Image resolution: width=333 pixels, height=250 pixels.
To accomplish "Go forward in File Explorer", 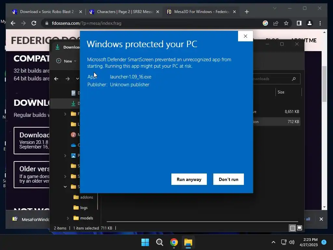I will [68, 79].
